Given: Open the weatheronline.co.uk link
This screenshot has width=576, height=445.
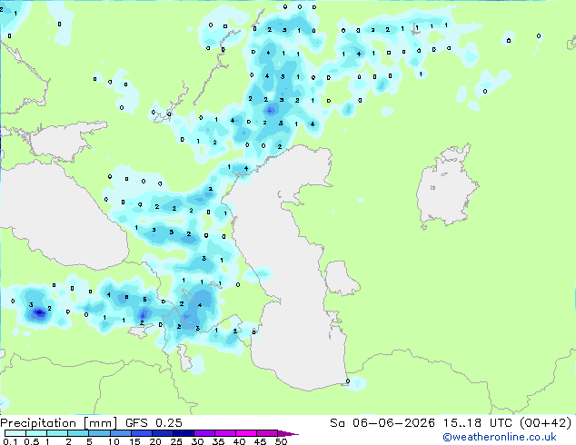Looking at the screenshot, I should (500, 437).
